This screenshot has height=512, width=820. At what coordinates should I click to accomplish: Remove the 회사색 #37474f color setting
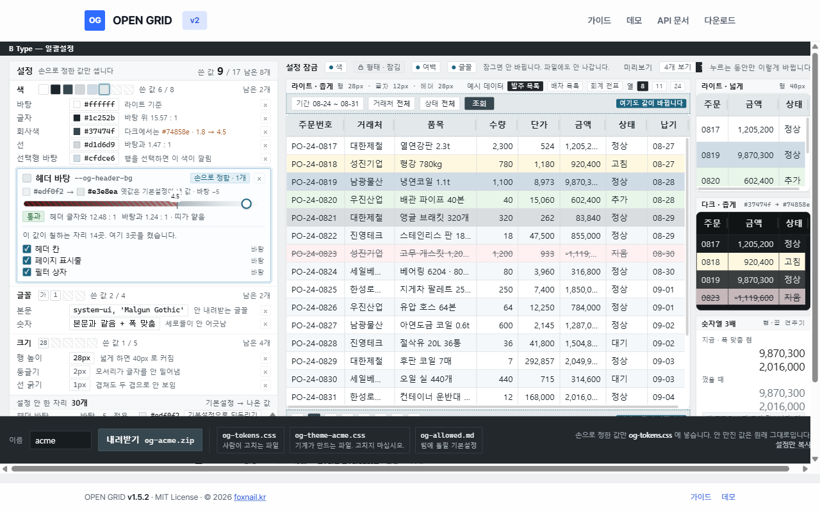coord(265,132)
